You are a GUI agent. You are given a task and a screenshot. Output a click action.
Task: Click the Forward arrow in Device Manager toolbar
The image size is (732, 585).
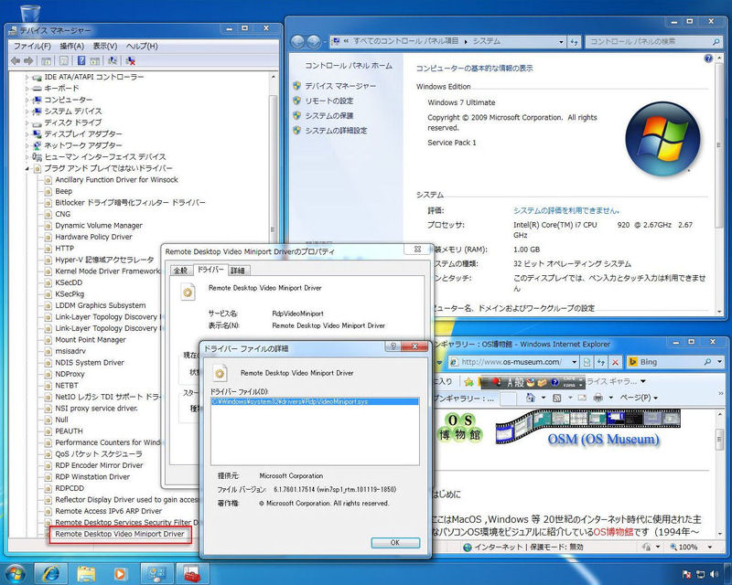point(28,60)
